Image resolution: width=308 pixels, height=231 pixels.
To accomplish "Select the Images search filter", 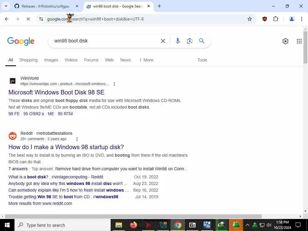I will [51, 60].
